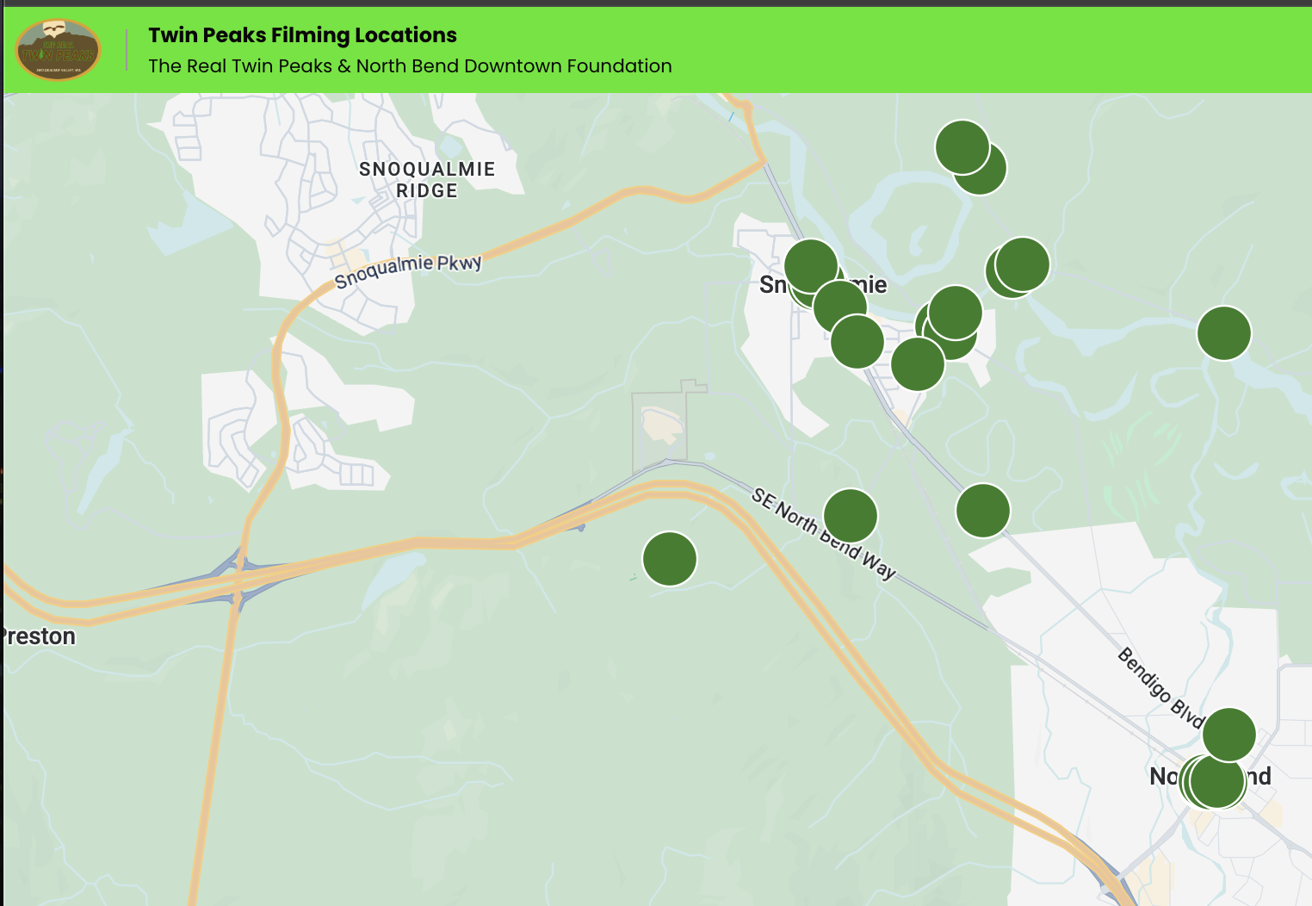This screenshot has width=1312, height=906.
Task: Select marker just above Bendigo Blvd end
Action: tap(1229, 735)
